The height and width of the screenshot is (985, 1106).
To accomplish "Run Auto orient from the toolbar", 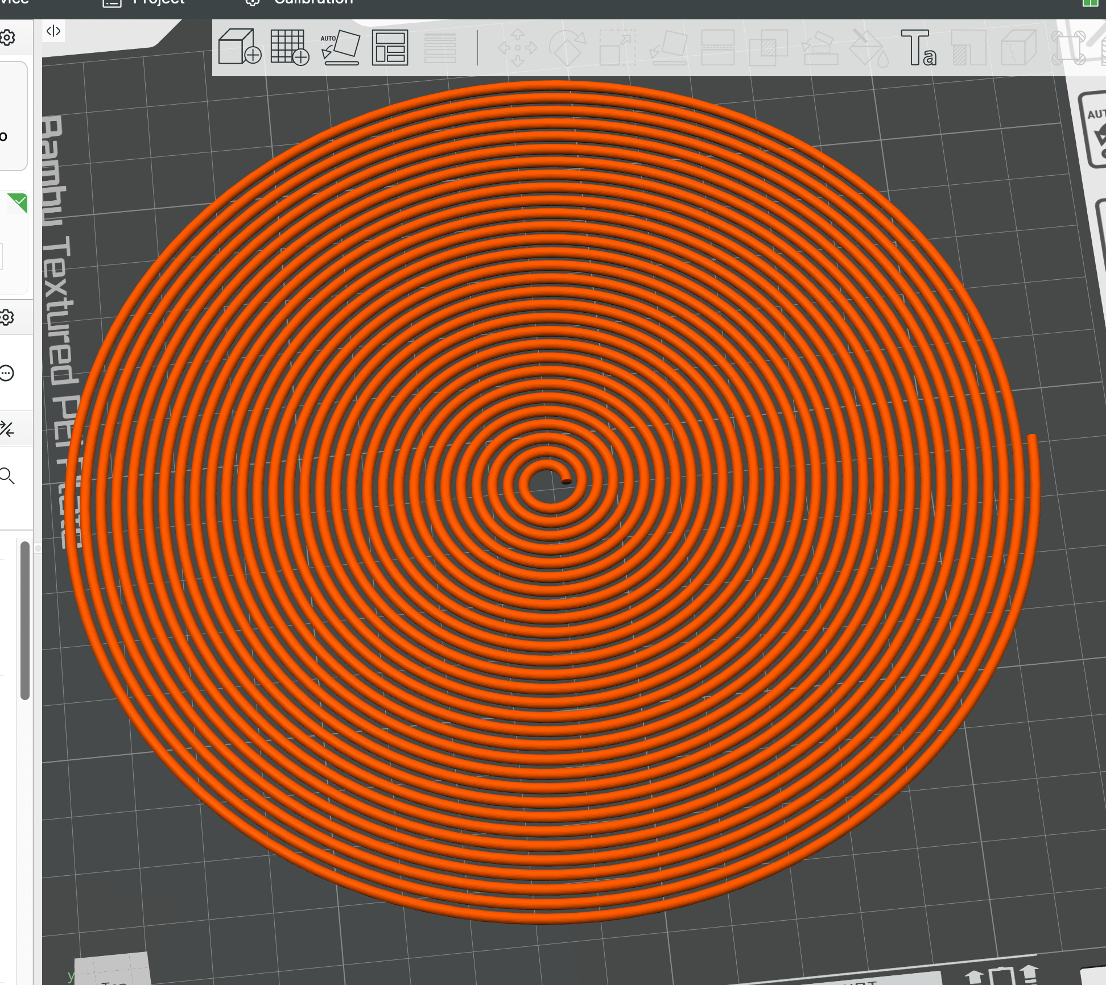I will point(340,48).
